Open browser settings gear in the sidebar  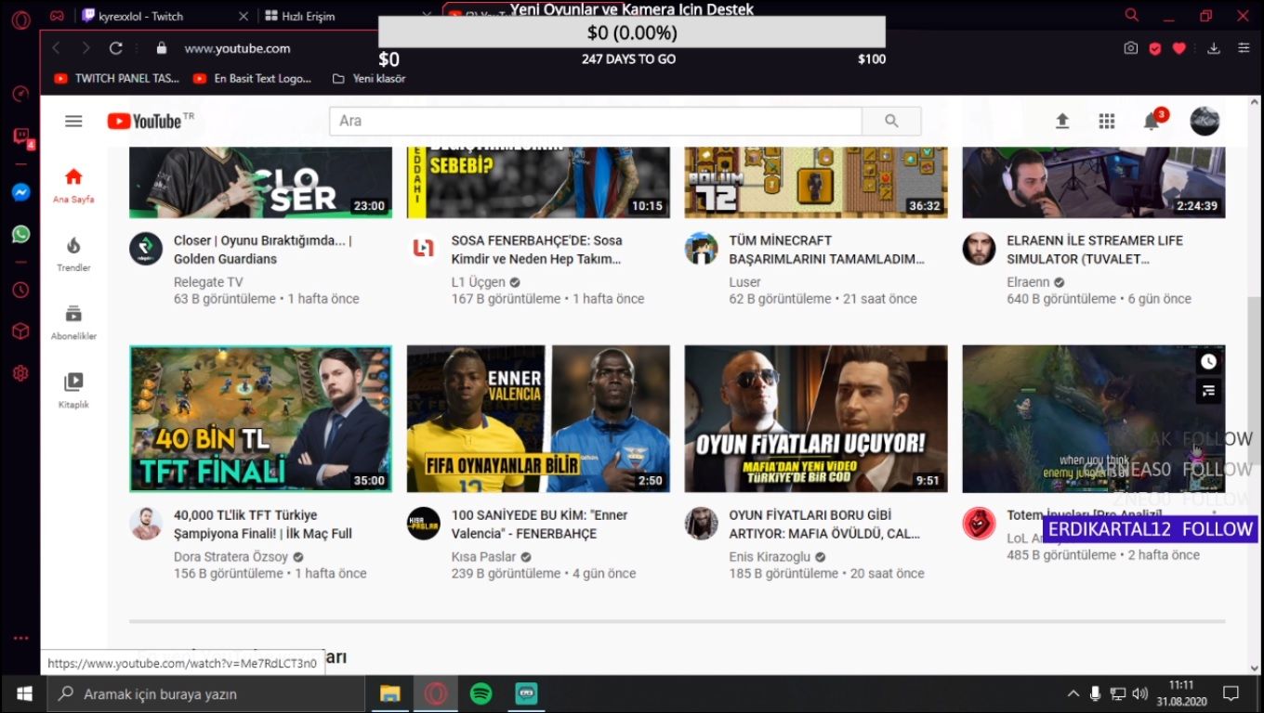20,373
